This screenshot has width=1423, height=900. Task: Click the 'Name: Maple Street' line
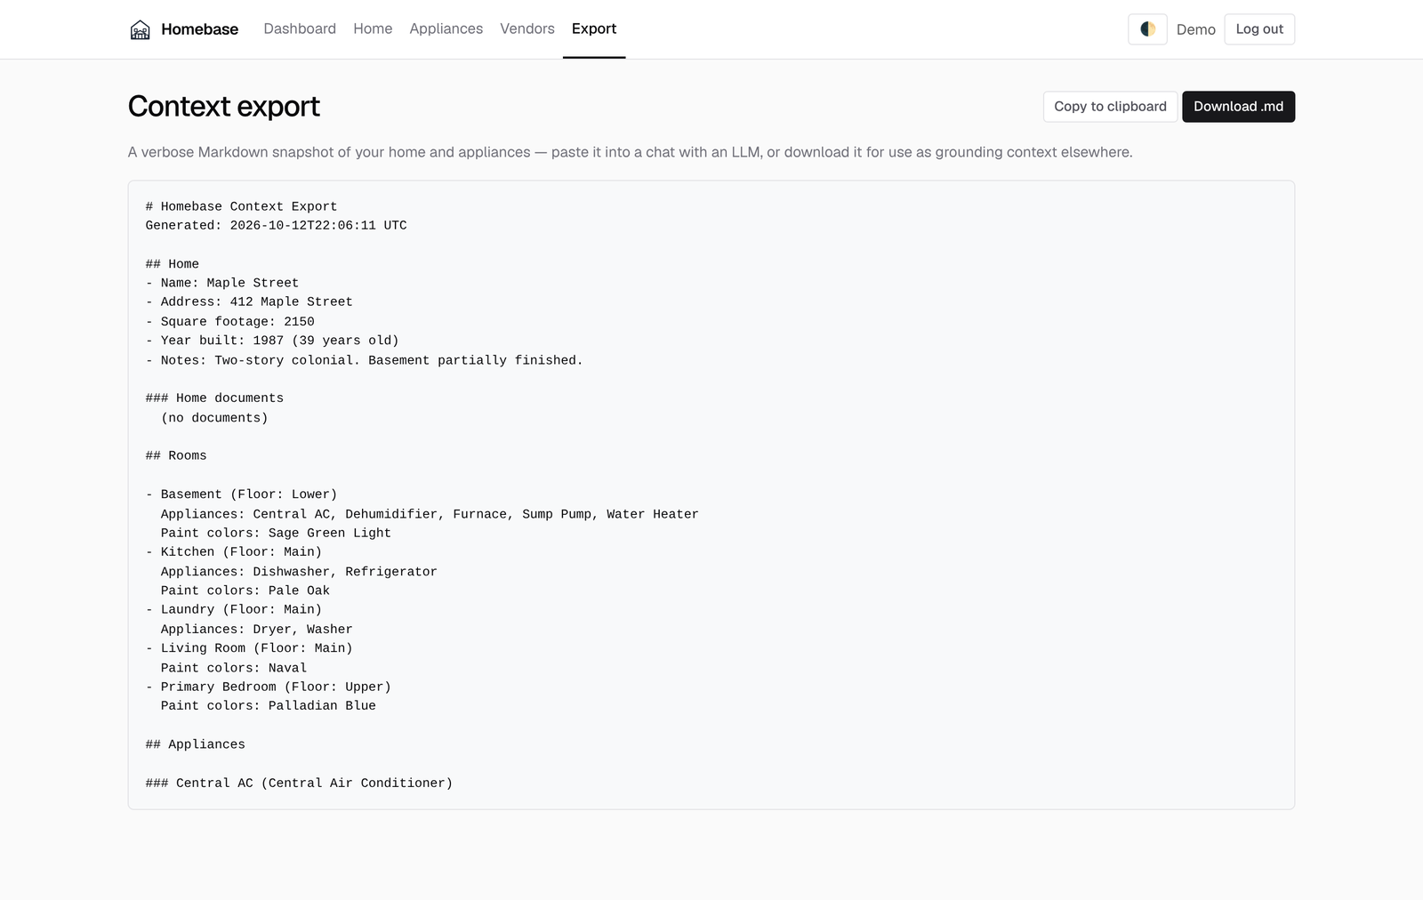pyautogui.click(x=222, y=283)
